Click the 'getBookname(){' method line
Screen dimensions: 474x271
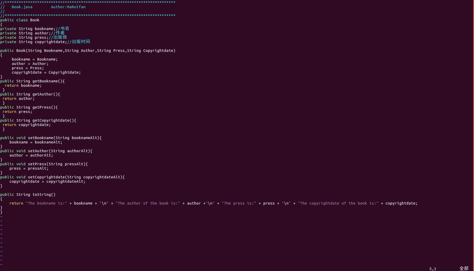pos(33,81)
